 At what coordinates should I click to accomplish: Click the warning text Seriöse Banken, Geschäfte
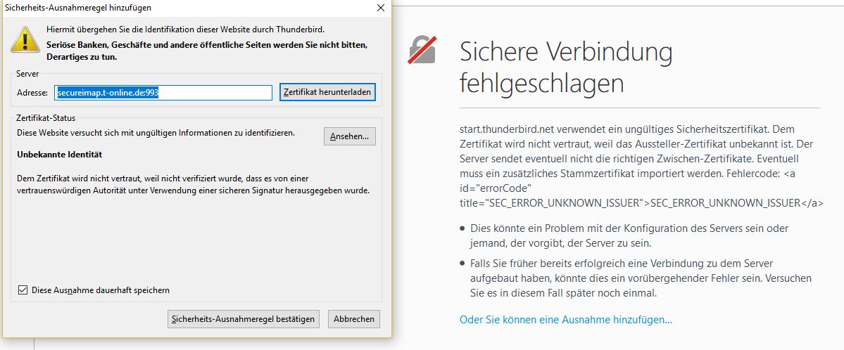pos(207,51)
